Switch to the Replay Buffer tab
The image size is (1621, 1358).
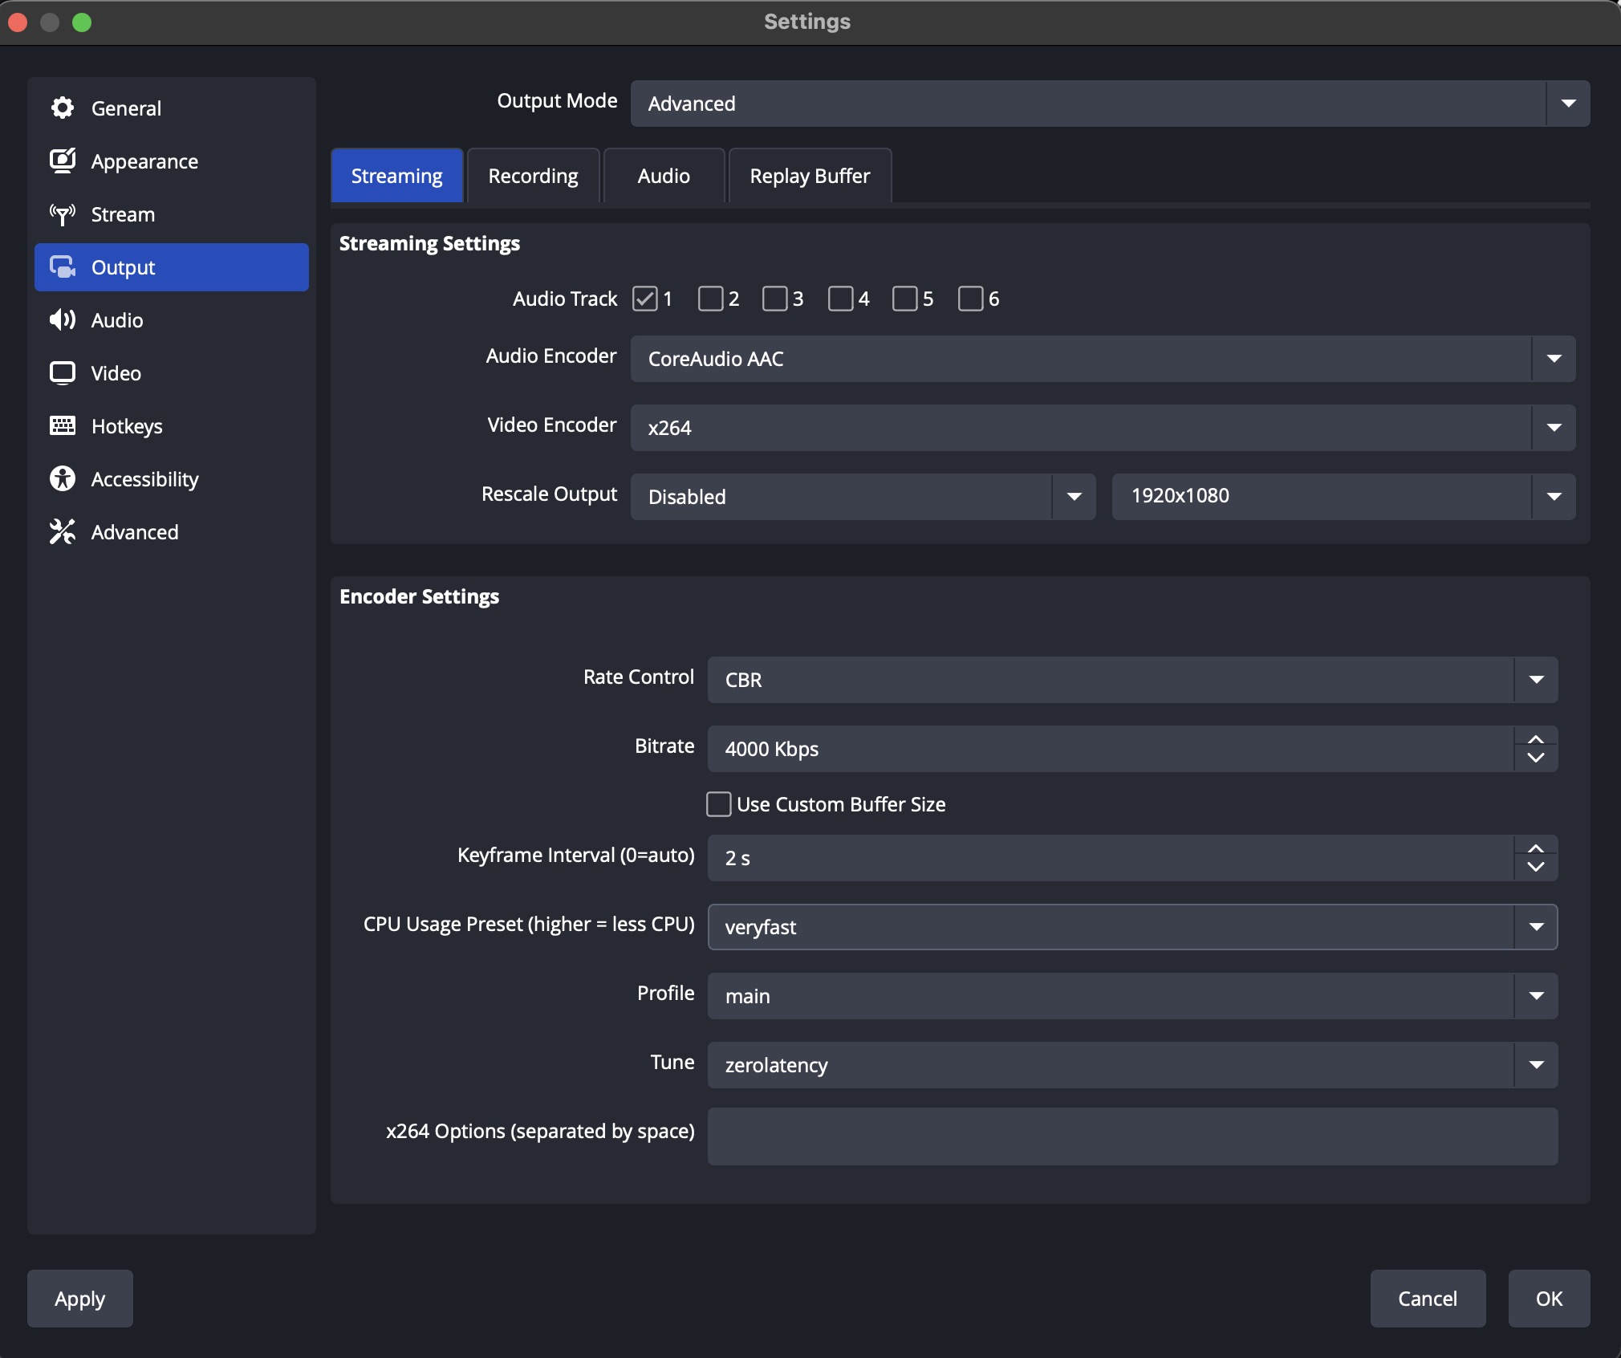tap(809, 176)
